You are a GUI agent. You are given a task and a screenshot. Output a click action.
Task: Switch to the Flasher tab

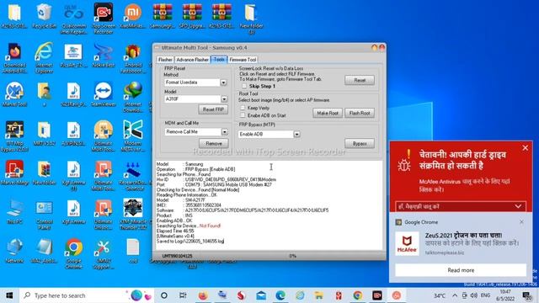165,60
